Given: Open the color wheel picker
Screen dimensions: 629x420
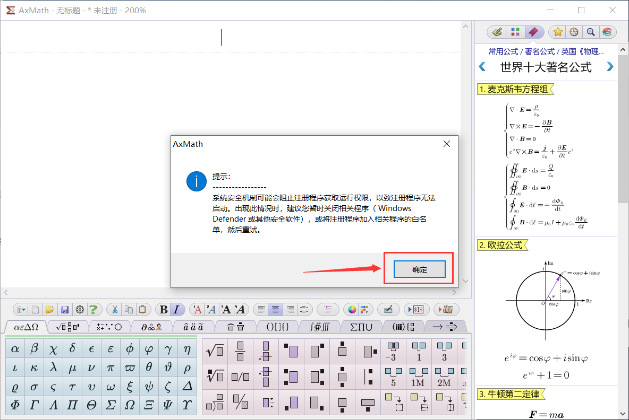Looking at the screenshot, I should (351, 309).
